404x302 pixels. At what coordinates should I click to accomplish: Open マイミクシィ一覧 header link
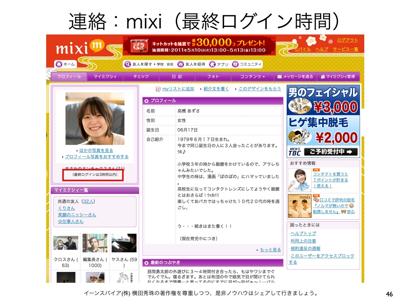71,190
